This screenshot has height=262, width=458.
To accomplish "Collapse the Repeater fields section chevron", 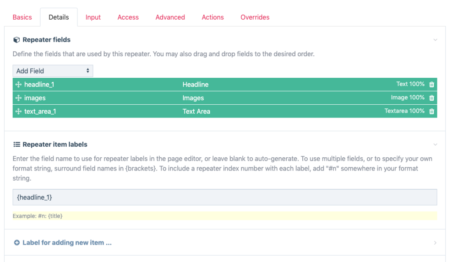I will pos(435,40).
